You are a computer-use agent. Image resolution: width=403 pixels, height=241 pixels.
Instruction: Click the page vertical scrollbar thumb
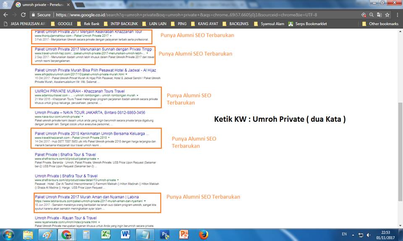[400, 151]
